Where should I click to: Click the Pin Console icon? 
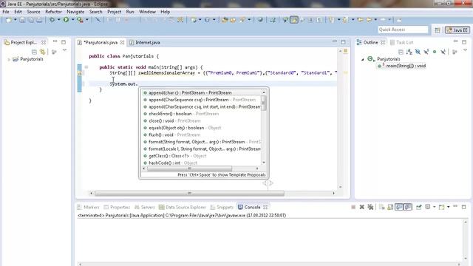point(419,207)
